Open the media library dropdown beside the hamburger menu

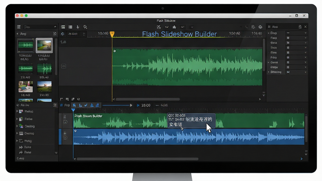tap(40, 27)
